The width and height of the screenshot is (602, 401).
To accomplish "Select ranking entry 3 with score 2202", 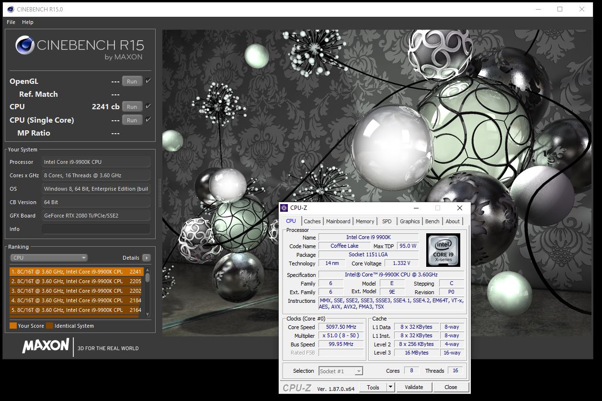I will 76,291.
